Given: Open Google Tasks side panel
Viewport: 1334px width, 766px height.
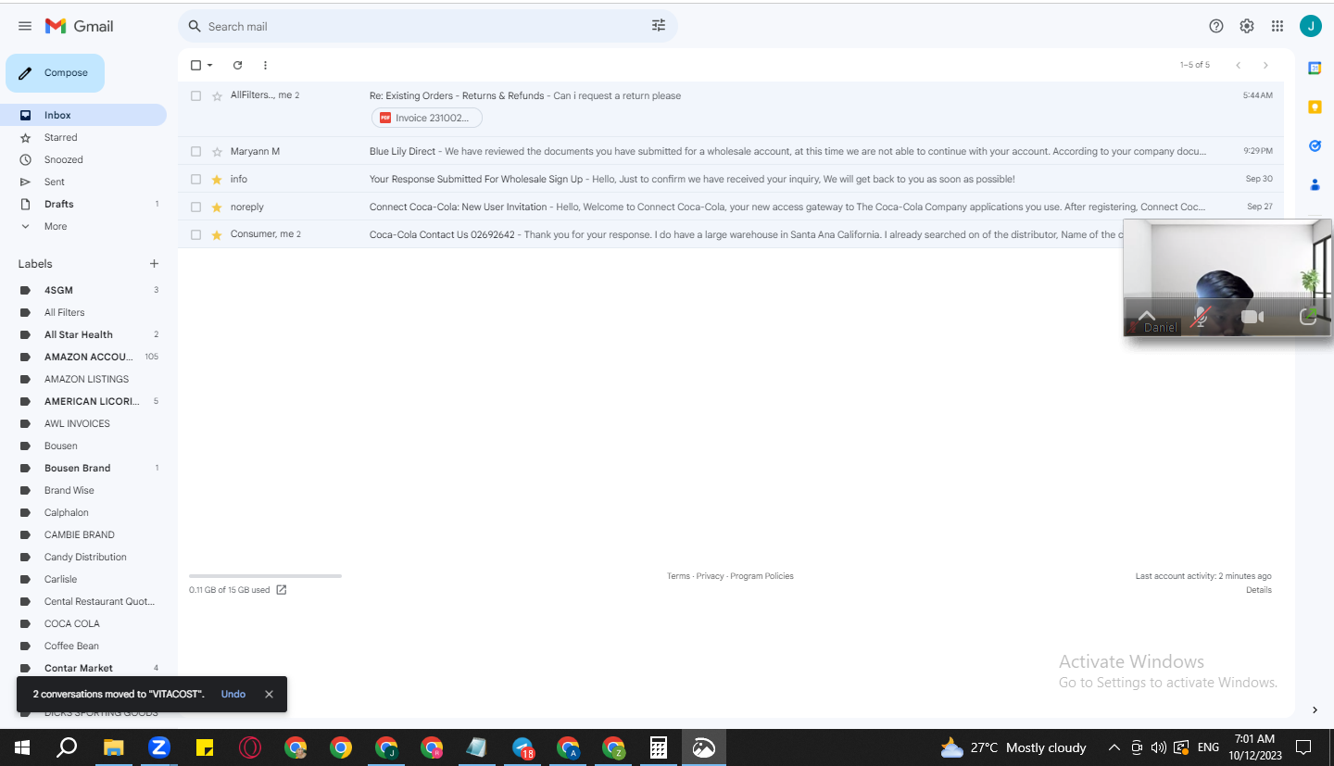Looking at the screenshot, I should click(x=1314, y=145).
